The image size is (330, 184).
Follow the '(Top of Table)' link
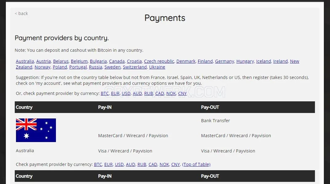(196, 164)
